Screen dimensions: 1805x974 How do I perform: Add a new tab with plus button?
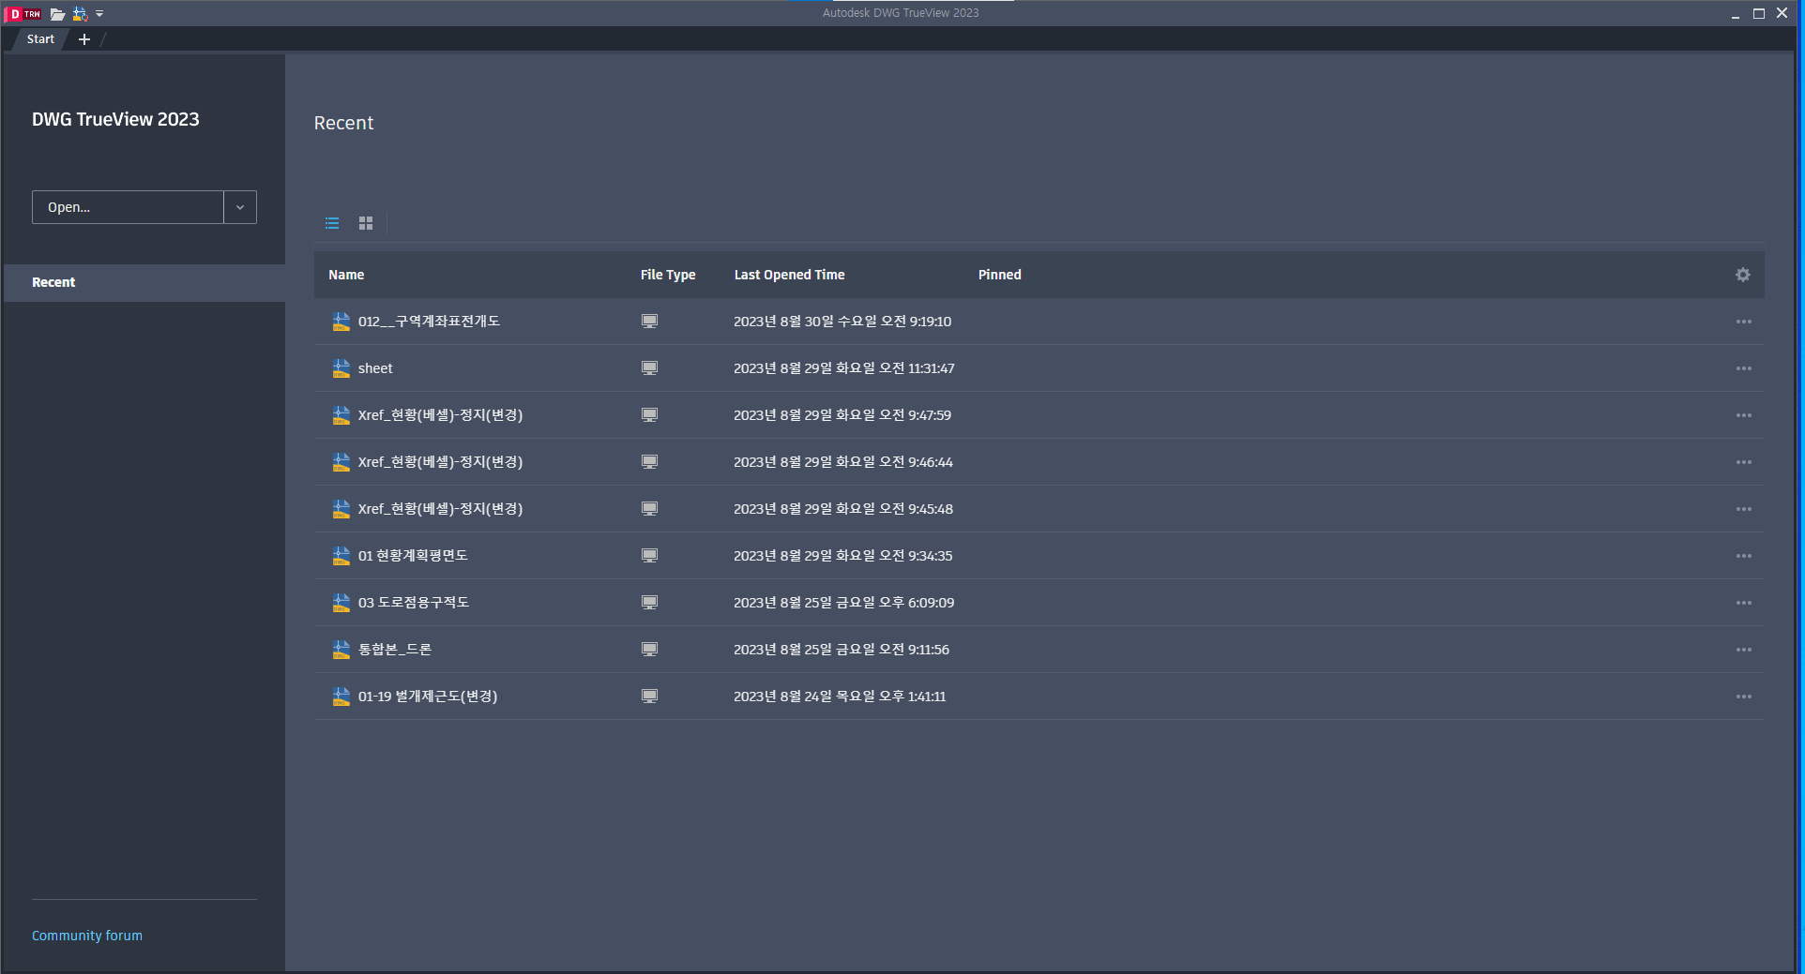(84, 39)
